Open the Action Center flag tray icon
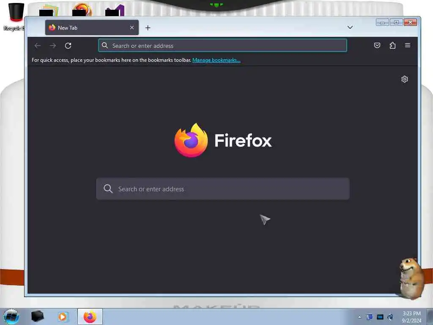Image resolution: width=433 pixels, height=325 pixels. 370,317
